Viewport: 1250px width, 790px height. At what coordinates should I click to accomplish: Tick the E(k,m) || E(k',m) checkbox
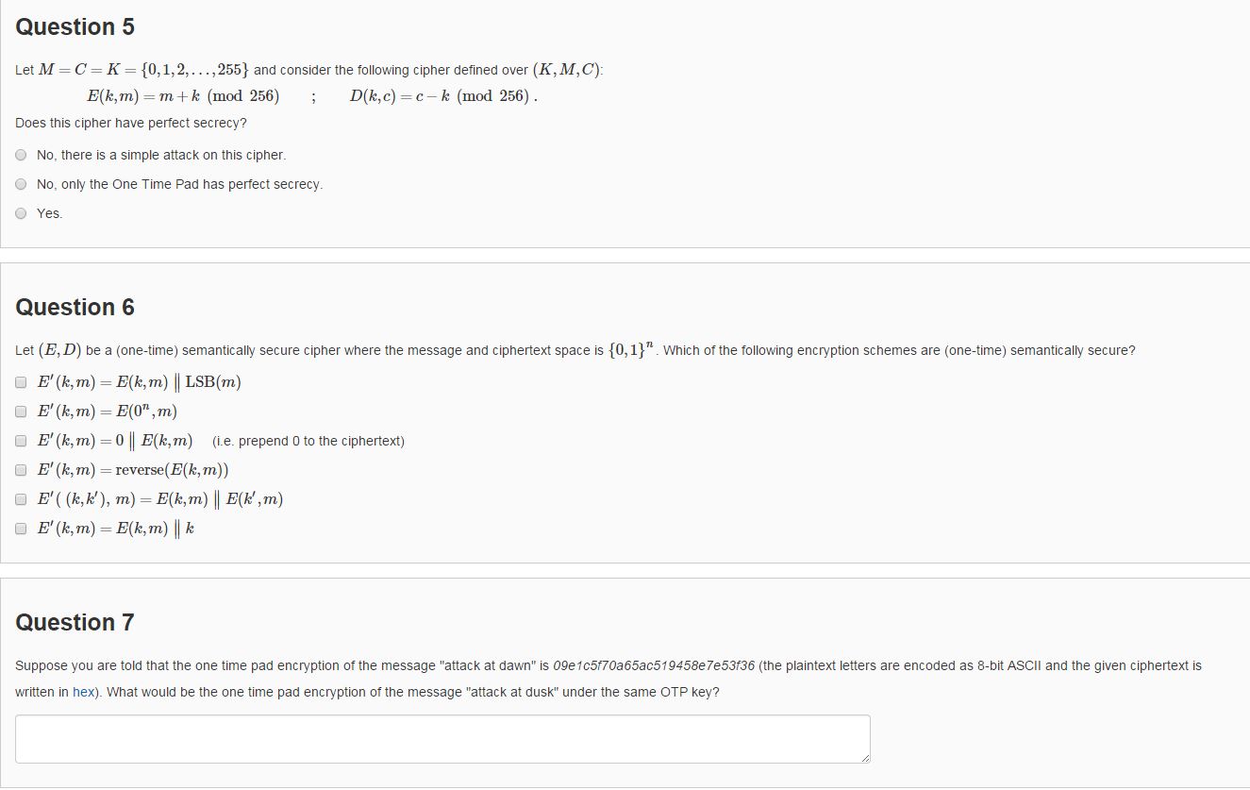pyautogui.click(x=21, y=499)
